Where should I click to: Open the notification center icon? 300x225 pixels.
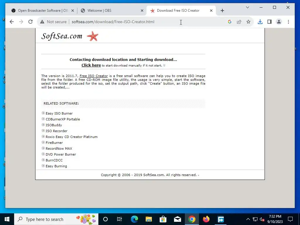click(x=290, y=219)
